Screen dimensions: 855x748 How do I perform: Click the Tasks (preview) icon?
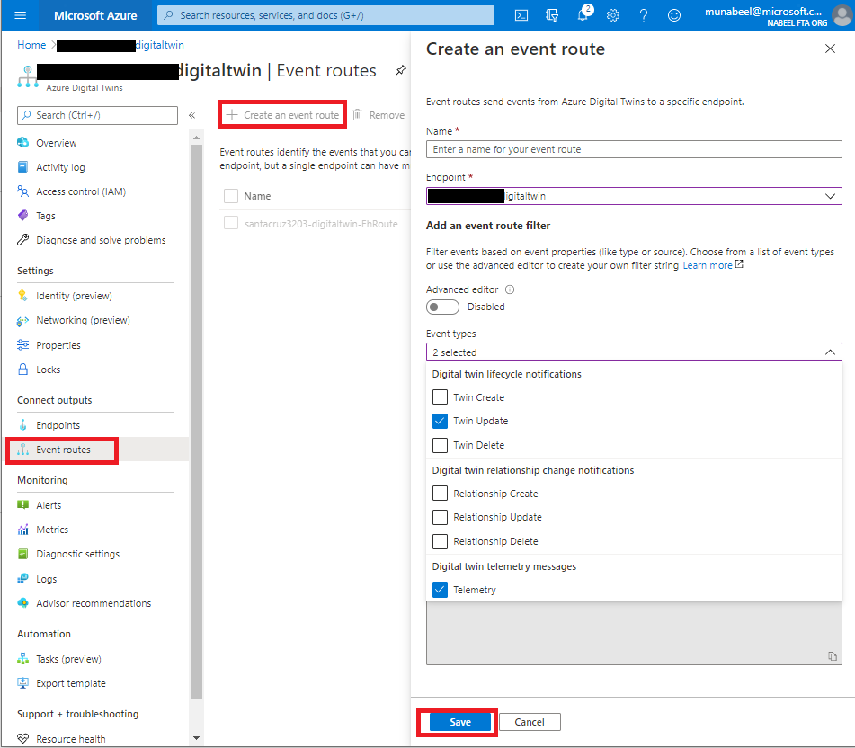pos(22,659)
